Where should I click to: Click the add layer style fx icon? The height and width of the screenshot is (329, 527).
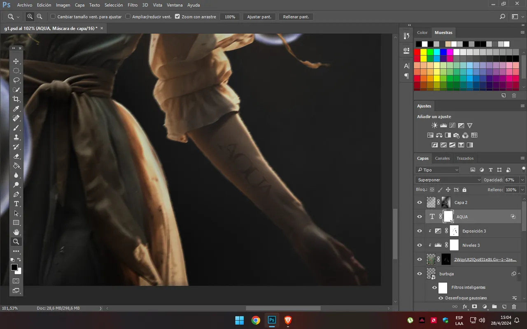click(465, 307)
